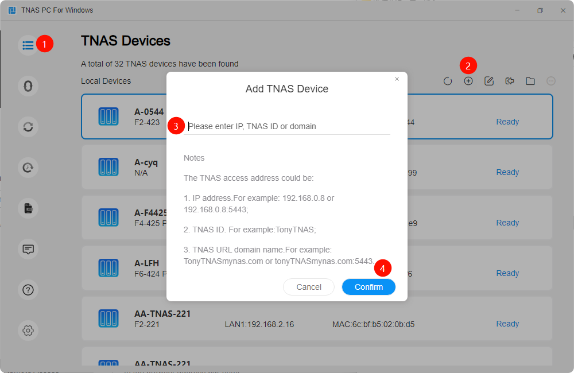This screenshot has width=574, height=373.
Task: Click the login arrow toolbar icon
Action: (x=510, y=81)
